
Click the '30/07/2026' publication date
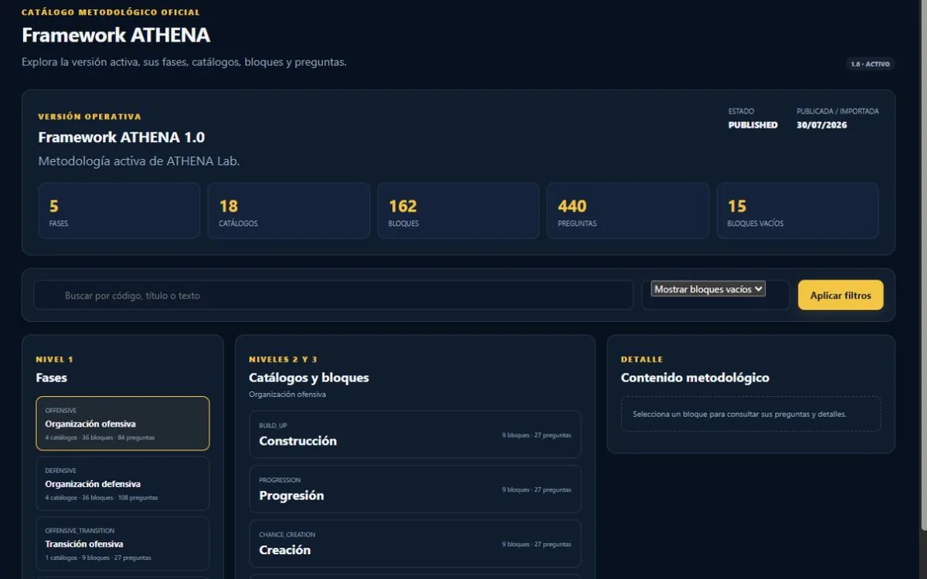click(x=822, y=125)
